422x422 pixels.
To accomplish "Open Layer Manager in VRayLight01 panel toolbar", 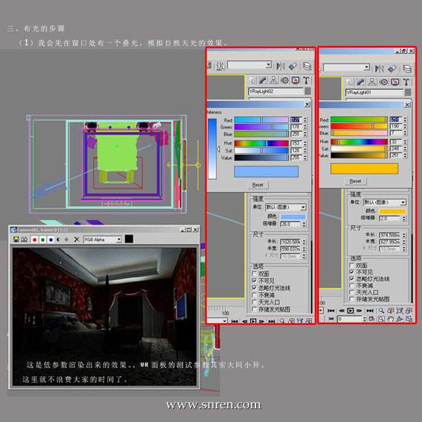I will coord(406,69).
